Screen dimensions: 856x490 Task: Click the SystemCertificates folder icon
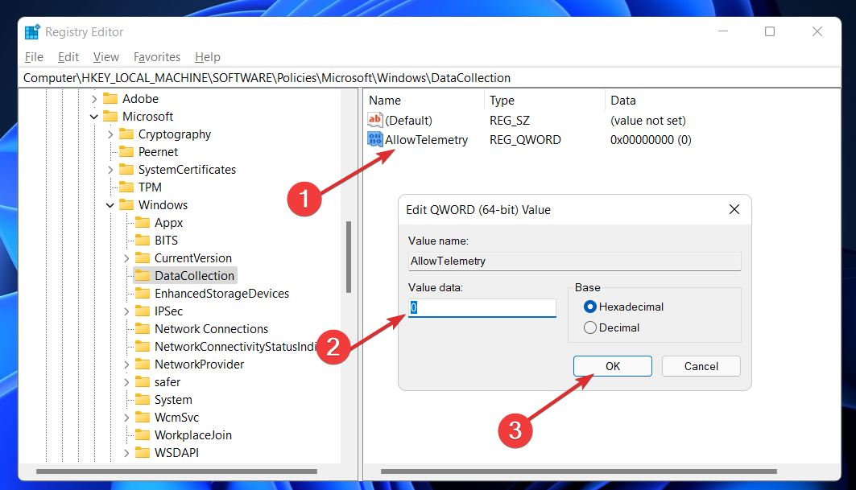pos(126,170)
